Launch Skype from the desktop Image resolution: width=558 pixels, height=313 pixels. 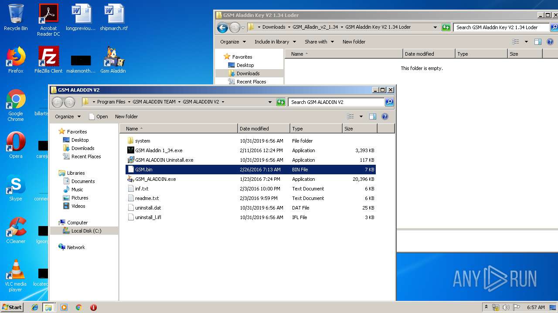coord(16,188)
